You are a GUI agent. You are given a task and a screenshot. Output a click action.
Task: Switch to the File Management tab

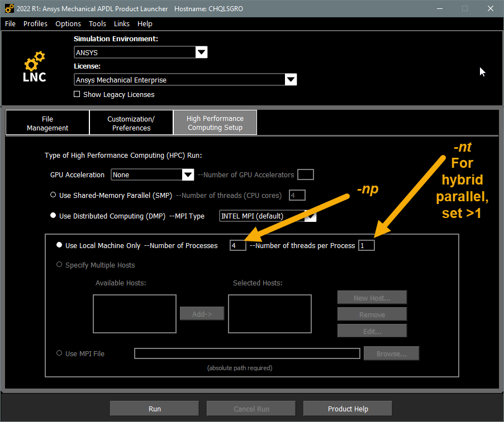coord(47,122)
